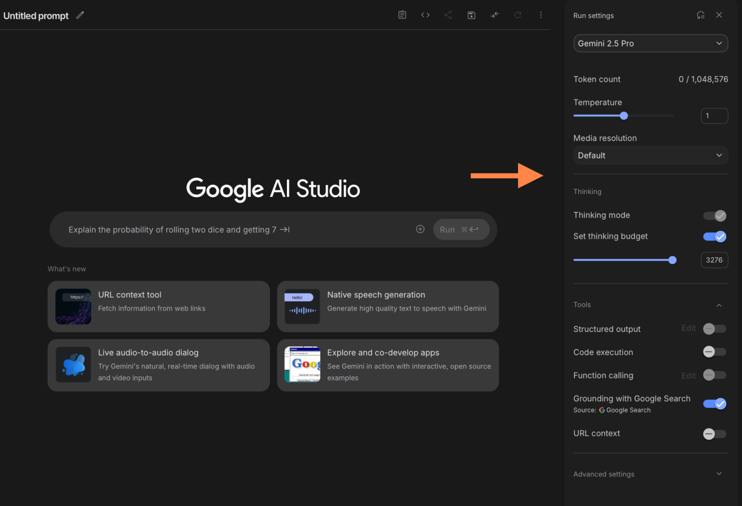Open the three-dot More options menu

click(541, 15)
